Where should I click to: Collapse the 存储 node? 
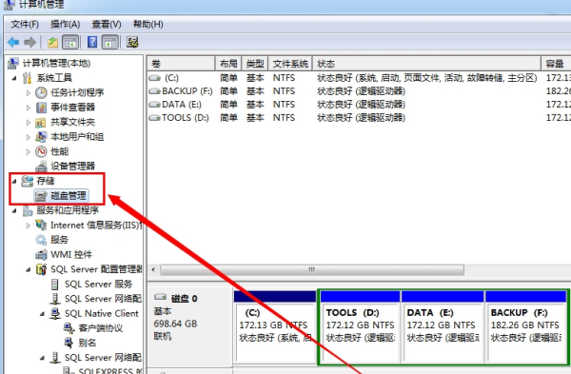(14, 181)
